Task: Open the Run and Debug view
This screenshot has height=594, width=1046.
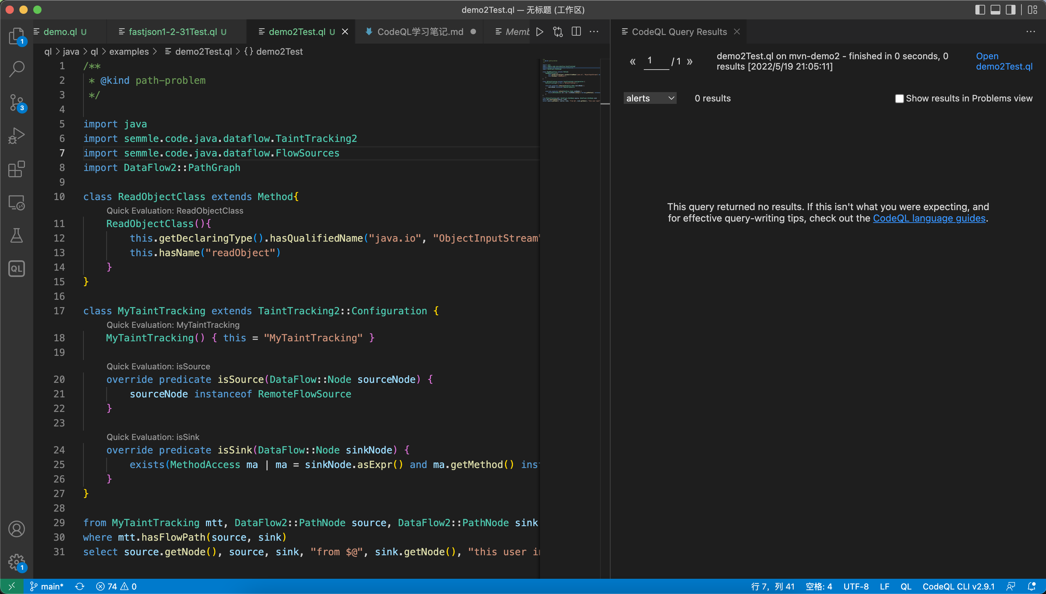Action: pos(17,135)
